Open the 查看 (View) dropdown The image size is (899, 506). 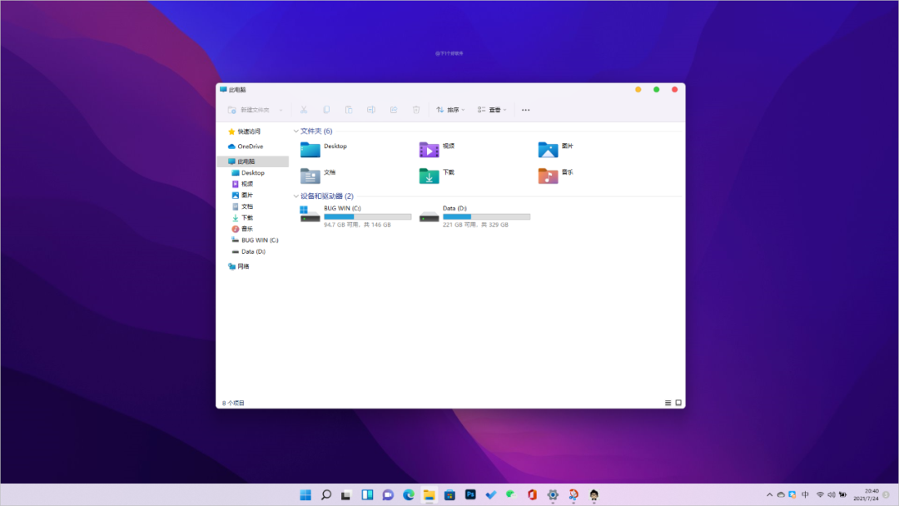[x=493, y=110]
